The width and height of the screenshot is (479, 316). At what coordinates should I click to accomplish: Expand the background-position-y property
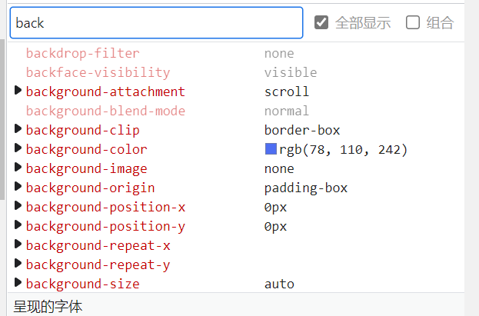(x=18, y=225)
